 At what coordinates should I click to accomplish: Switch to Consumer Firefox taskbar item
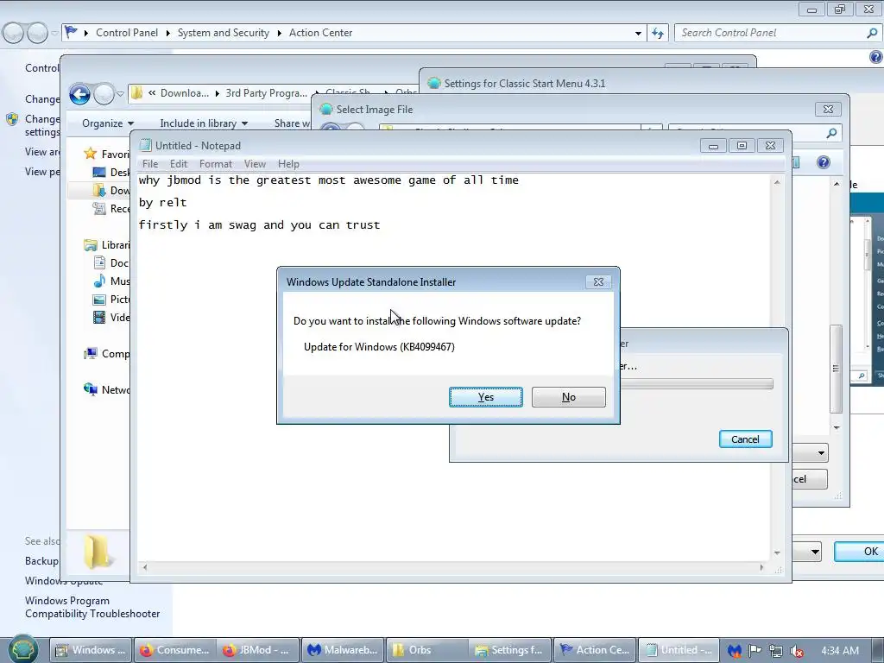tap(174, 650)
